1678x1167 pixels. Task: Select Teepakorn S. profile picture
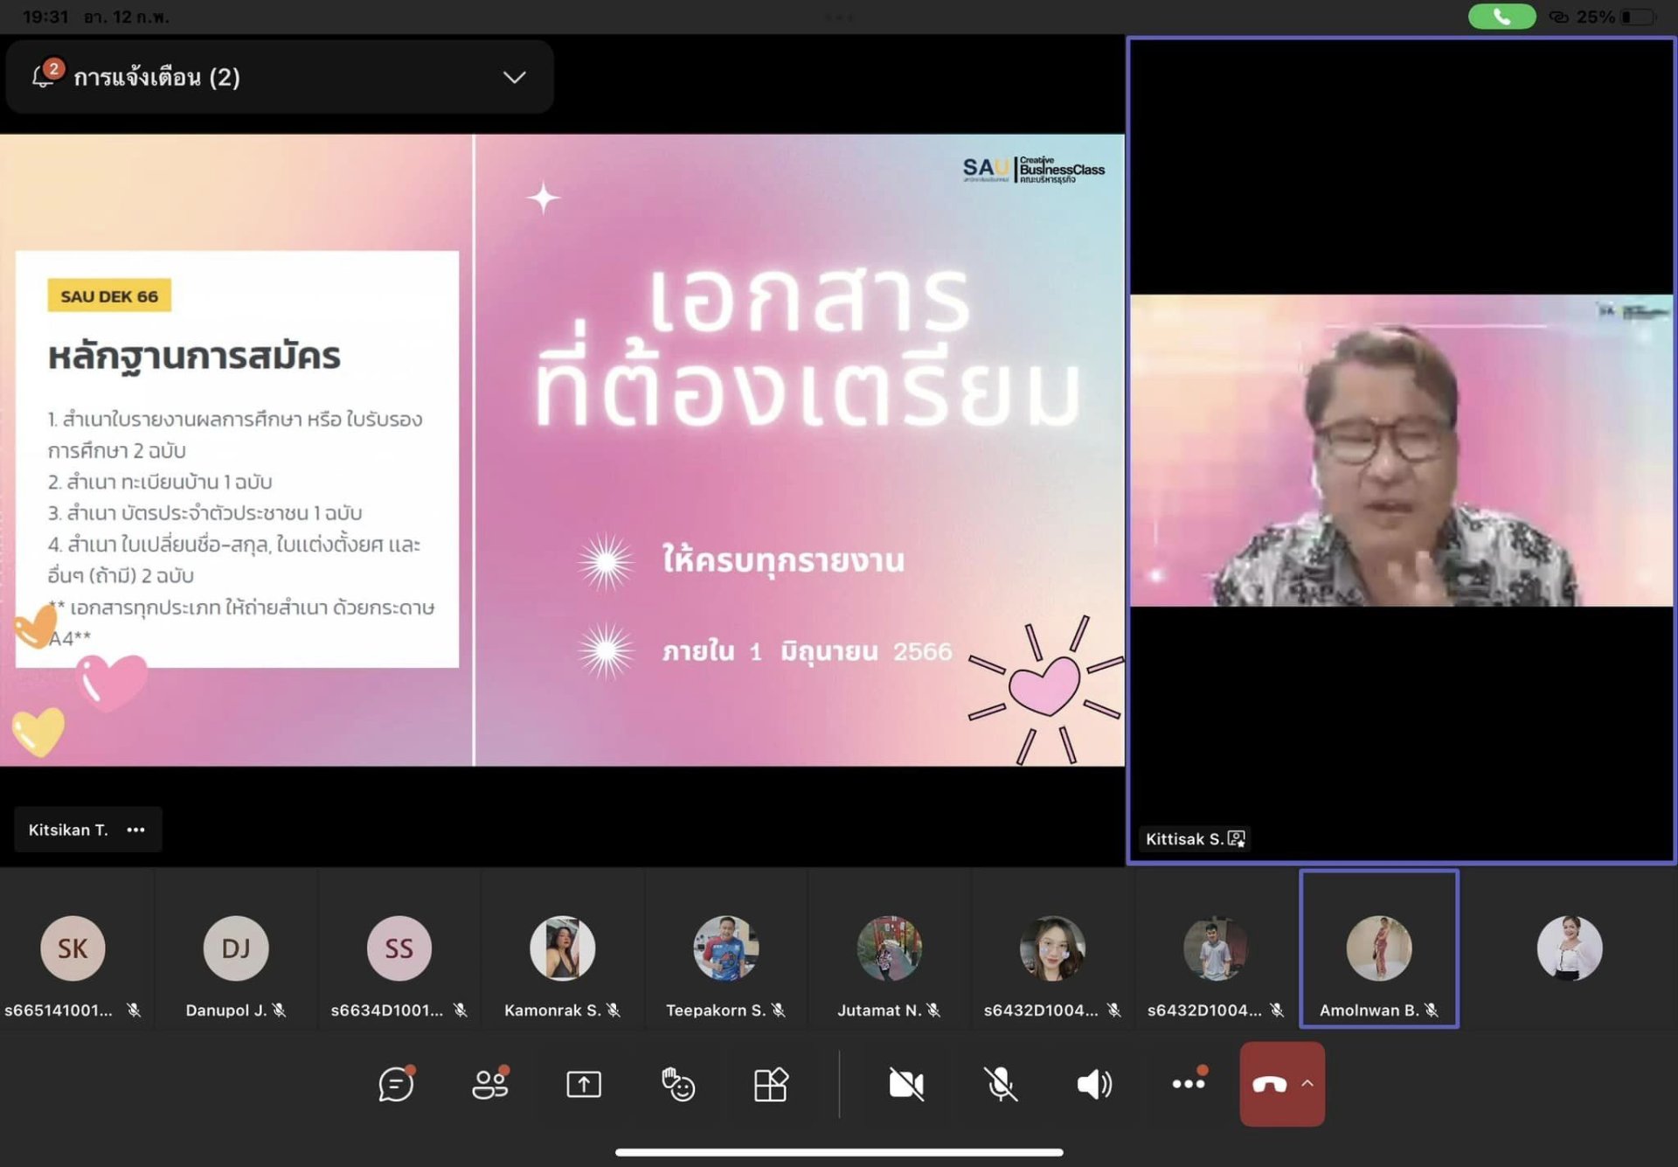point(726,948)
